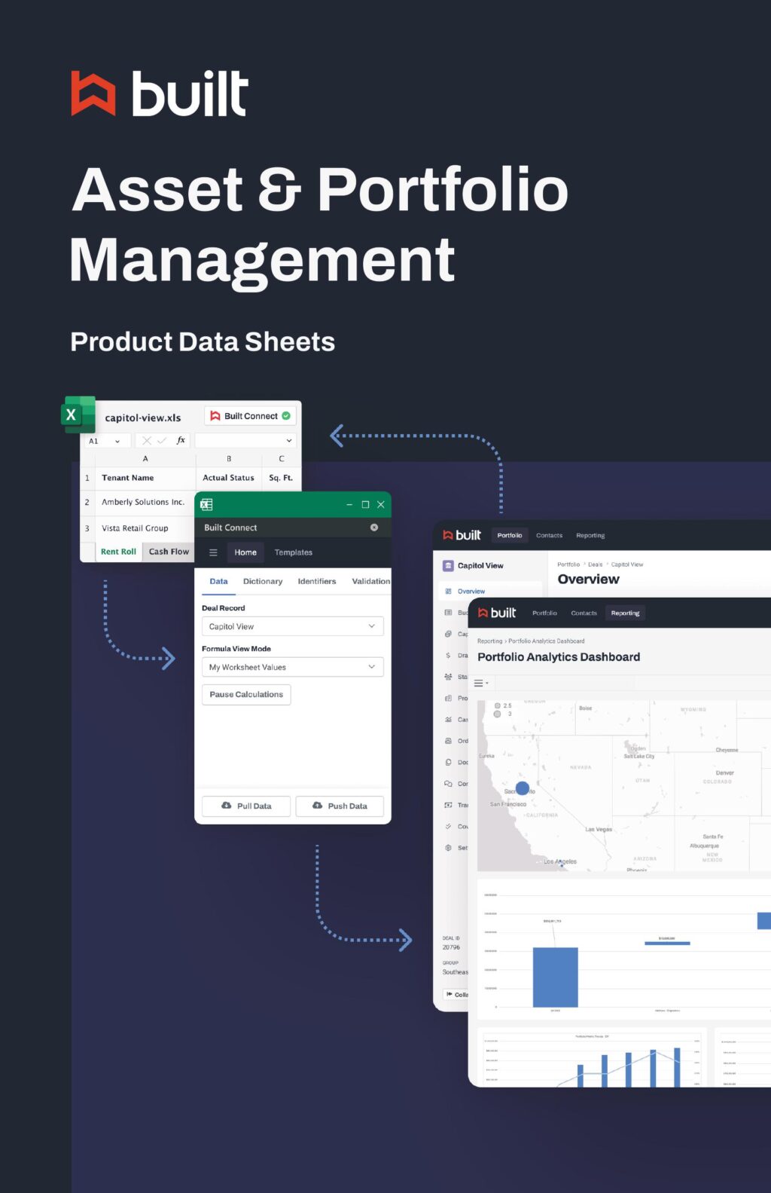Open the Contacts nav item in the Overview window
Image resolution: width=771 pixels, height=1193 pixels.
coord(549,536)
